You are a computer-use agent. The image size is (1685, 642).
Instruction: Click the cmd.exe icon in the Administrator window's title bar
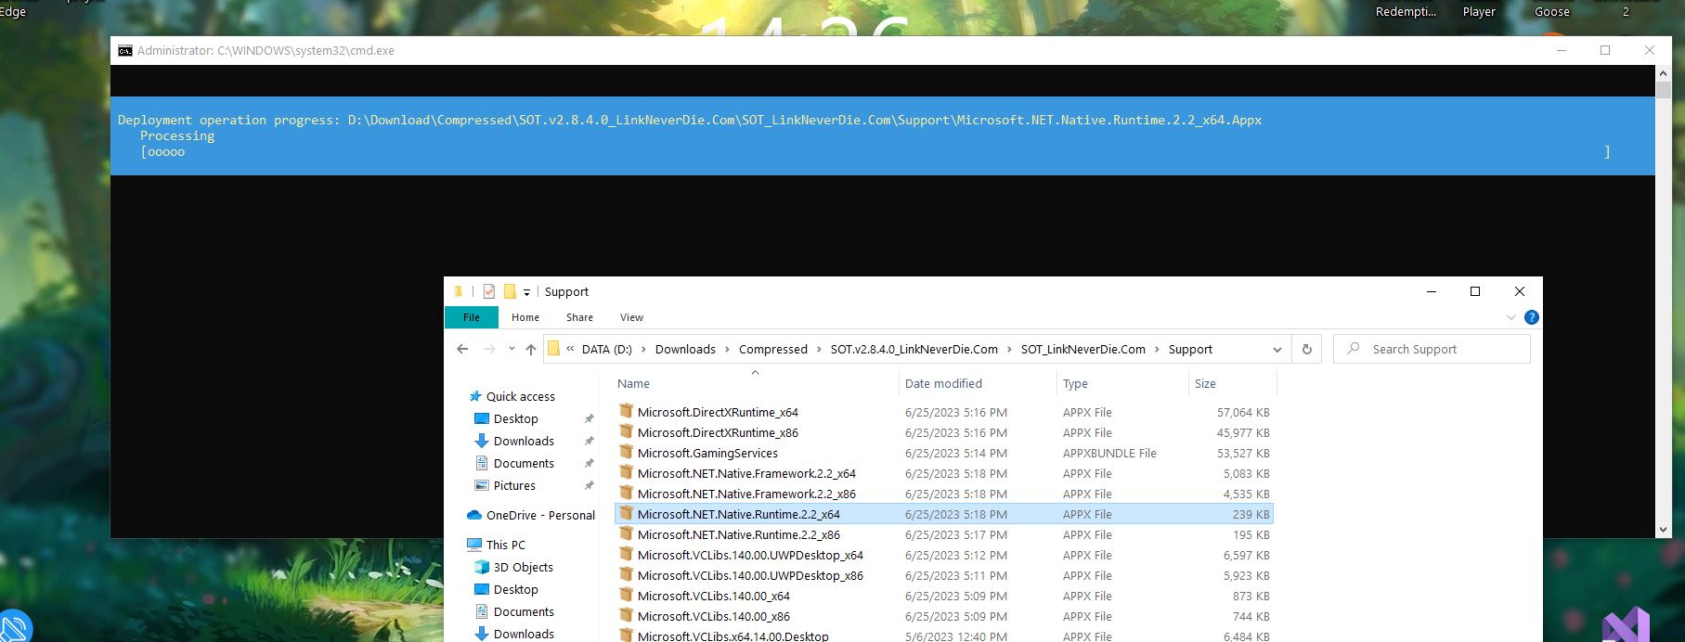[x=125, y=50]
